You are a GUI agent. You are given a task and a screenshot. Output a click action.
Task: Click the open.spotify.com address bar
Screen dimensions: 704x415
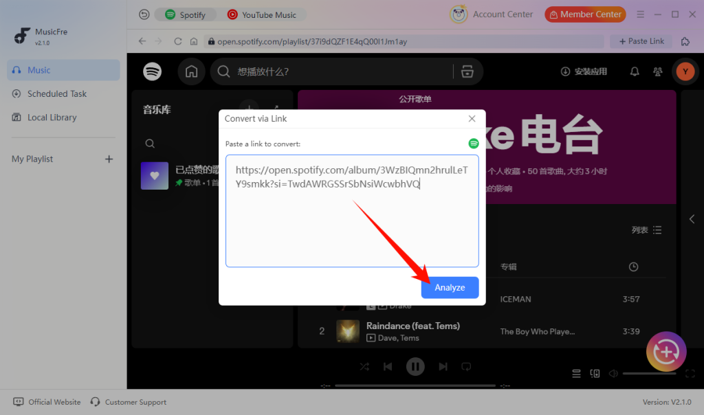point(404,41)
